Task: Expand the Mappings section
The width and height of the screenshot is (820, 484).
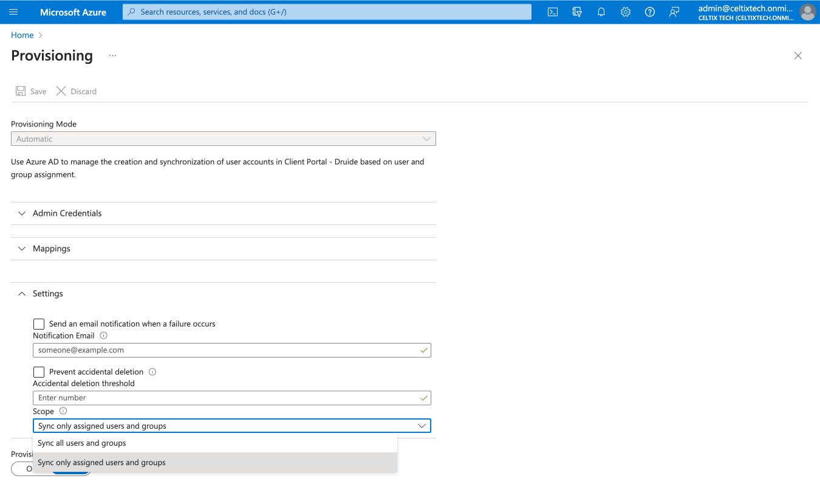Action: (224, 249)
